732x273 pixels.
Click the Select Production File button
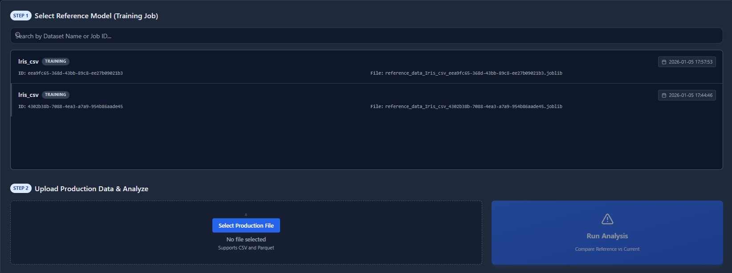point(246,225)
